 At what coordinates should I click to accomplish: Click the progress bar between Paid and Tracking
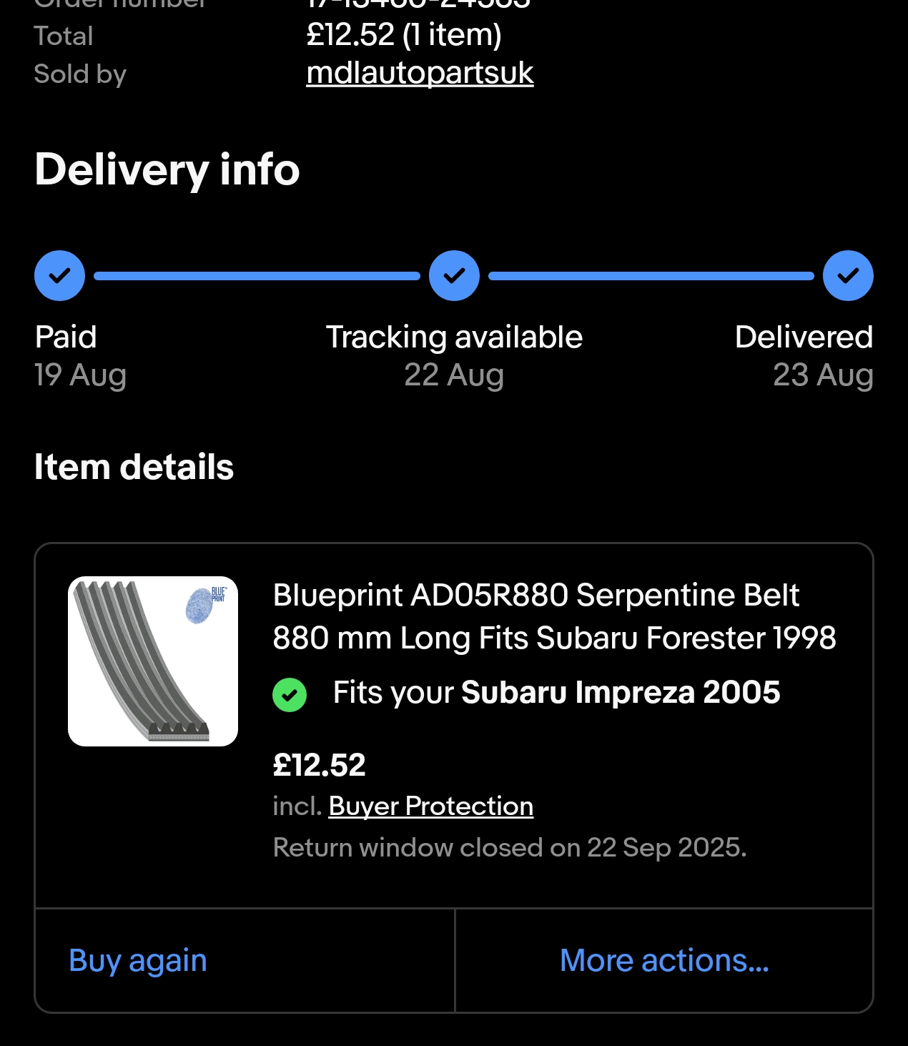point(257,276)
